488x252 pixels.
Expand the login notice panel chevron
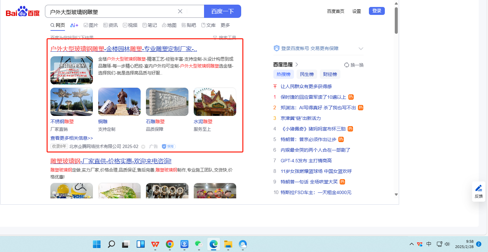(361, 49)
